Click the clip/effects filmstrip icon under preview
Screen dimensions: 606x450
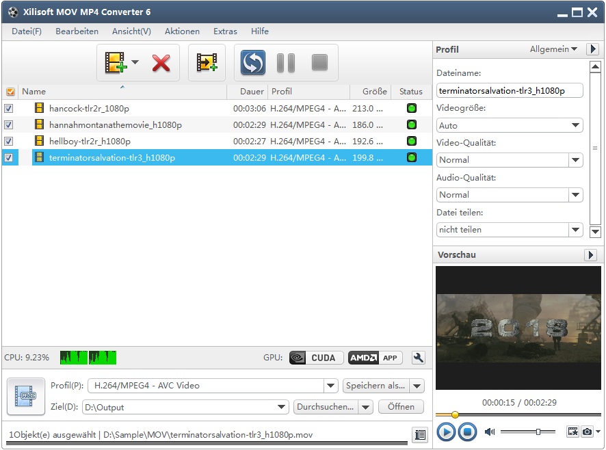572,432
